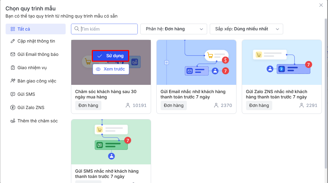The width and height of the screenshot is (328, 183).
Task: Close the Chọn quy trình mẫu dialog
Action: tap(321, 5)
